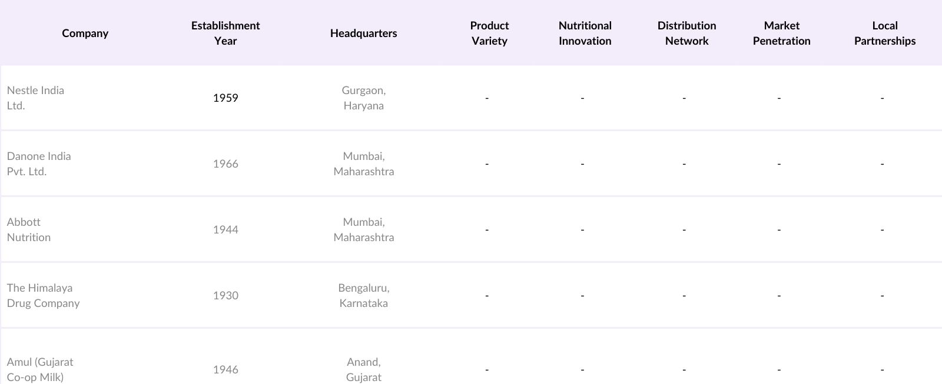Click Nestle's Product Variety dash cell
The image size is (942, 384).
[487, 98]
